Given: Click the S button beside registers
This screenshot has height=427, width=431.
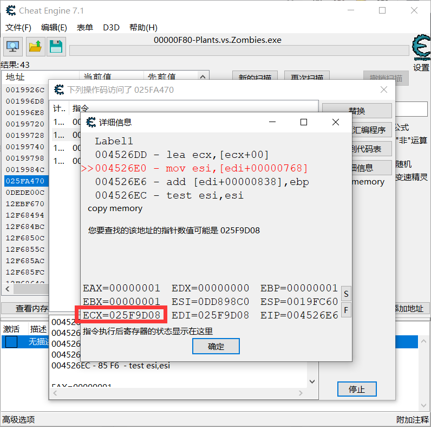Looking at the screenshot, I should pyautogui.click(x=346, y=294).
